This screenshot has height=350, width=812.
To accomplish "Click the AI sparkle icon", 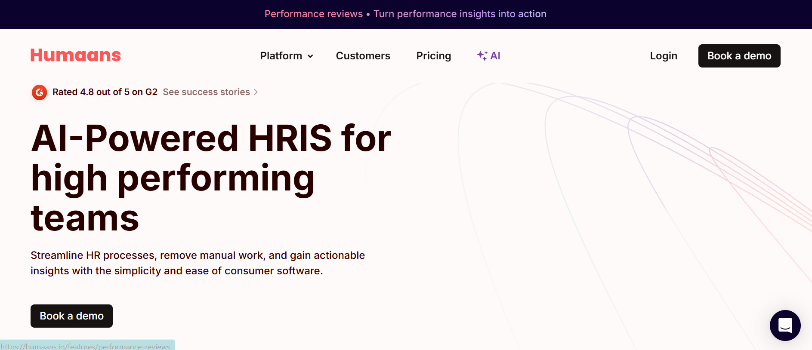I will click(482, 55).
